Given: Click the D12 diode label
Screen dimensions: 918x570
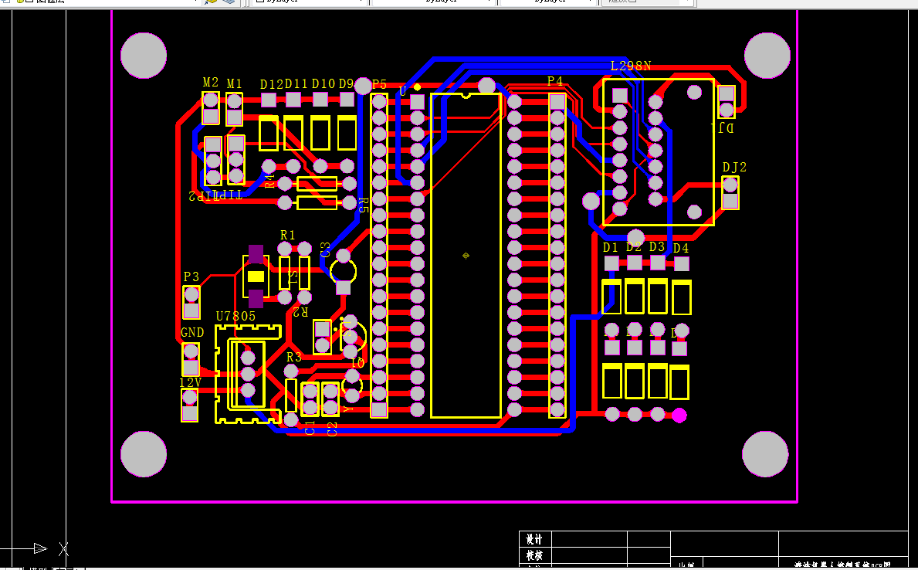Looking at the screenshot, I should click(x=272, y=84).
